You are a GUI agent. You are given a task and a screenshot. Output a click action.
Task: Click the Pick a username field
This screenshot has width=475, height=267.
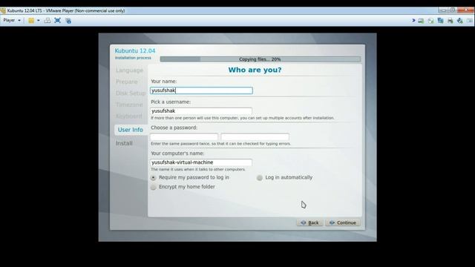[201, 111]
